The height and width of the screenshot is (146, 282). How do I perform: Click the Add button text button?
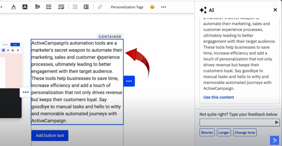tap(50, 135)
